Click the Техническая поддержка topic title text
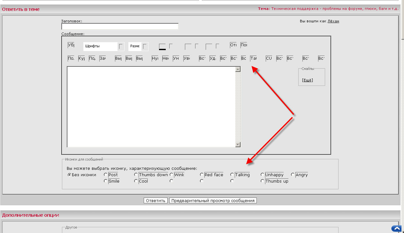404x233 pixels. click(x=335, y=9)
